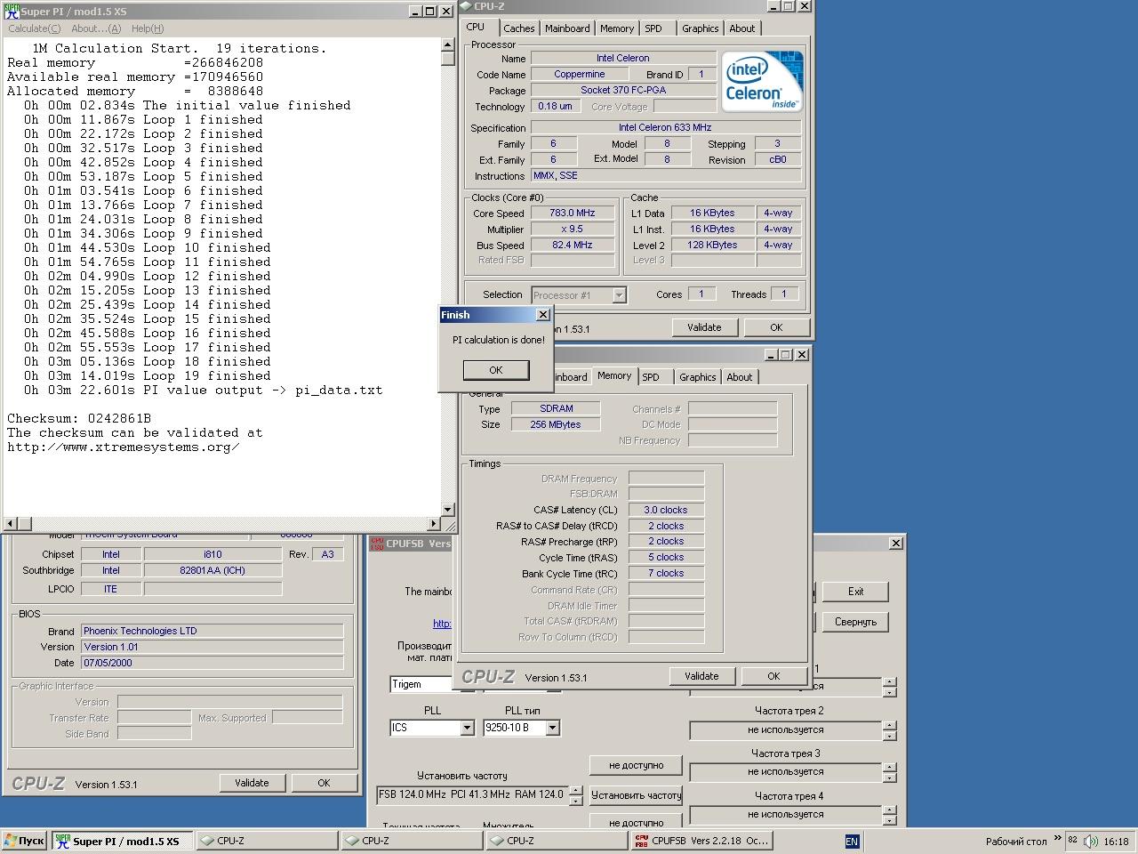Open About menu in Super PI
The height and width of the screenshot is (854, 1138).
pyautogui.click(x=96, y=28)
